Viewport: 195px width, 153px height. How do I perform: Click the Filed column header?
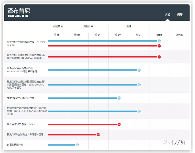[159, 35]
